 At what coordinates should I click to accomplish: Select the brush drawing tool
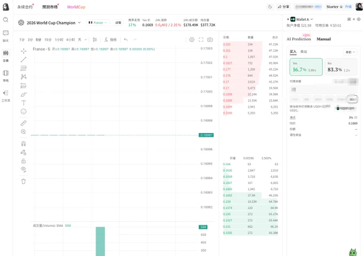(x=23, y=94)
